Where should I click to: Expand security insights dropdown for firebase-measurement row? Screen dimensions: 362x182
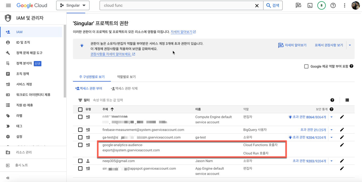[332, 130]
